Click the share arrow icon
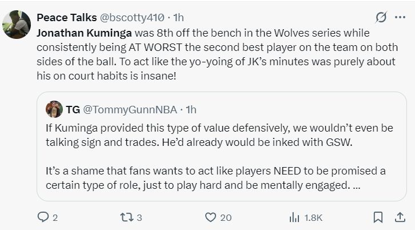The width and height of the screenshot is (415, 230). pos(400,217)
